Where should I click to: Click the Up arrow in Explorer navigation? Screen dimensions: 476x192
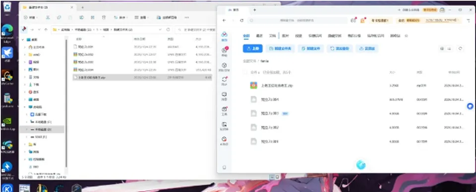tap(46, 30)
